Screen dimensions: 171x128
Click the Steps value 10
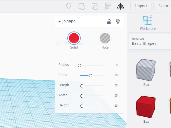pos(116,75)
